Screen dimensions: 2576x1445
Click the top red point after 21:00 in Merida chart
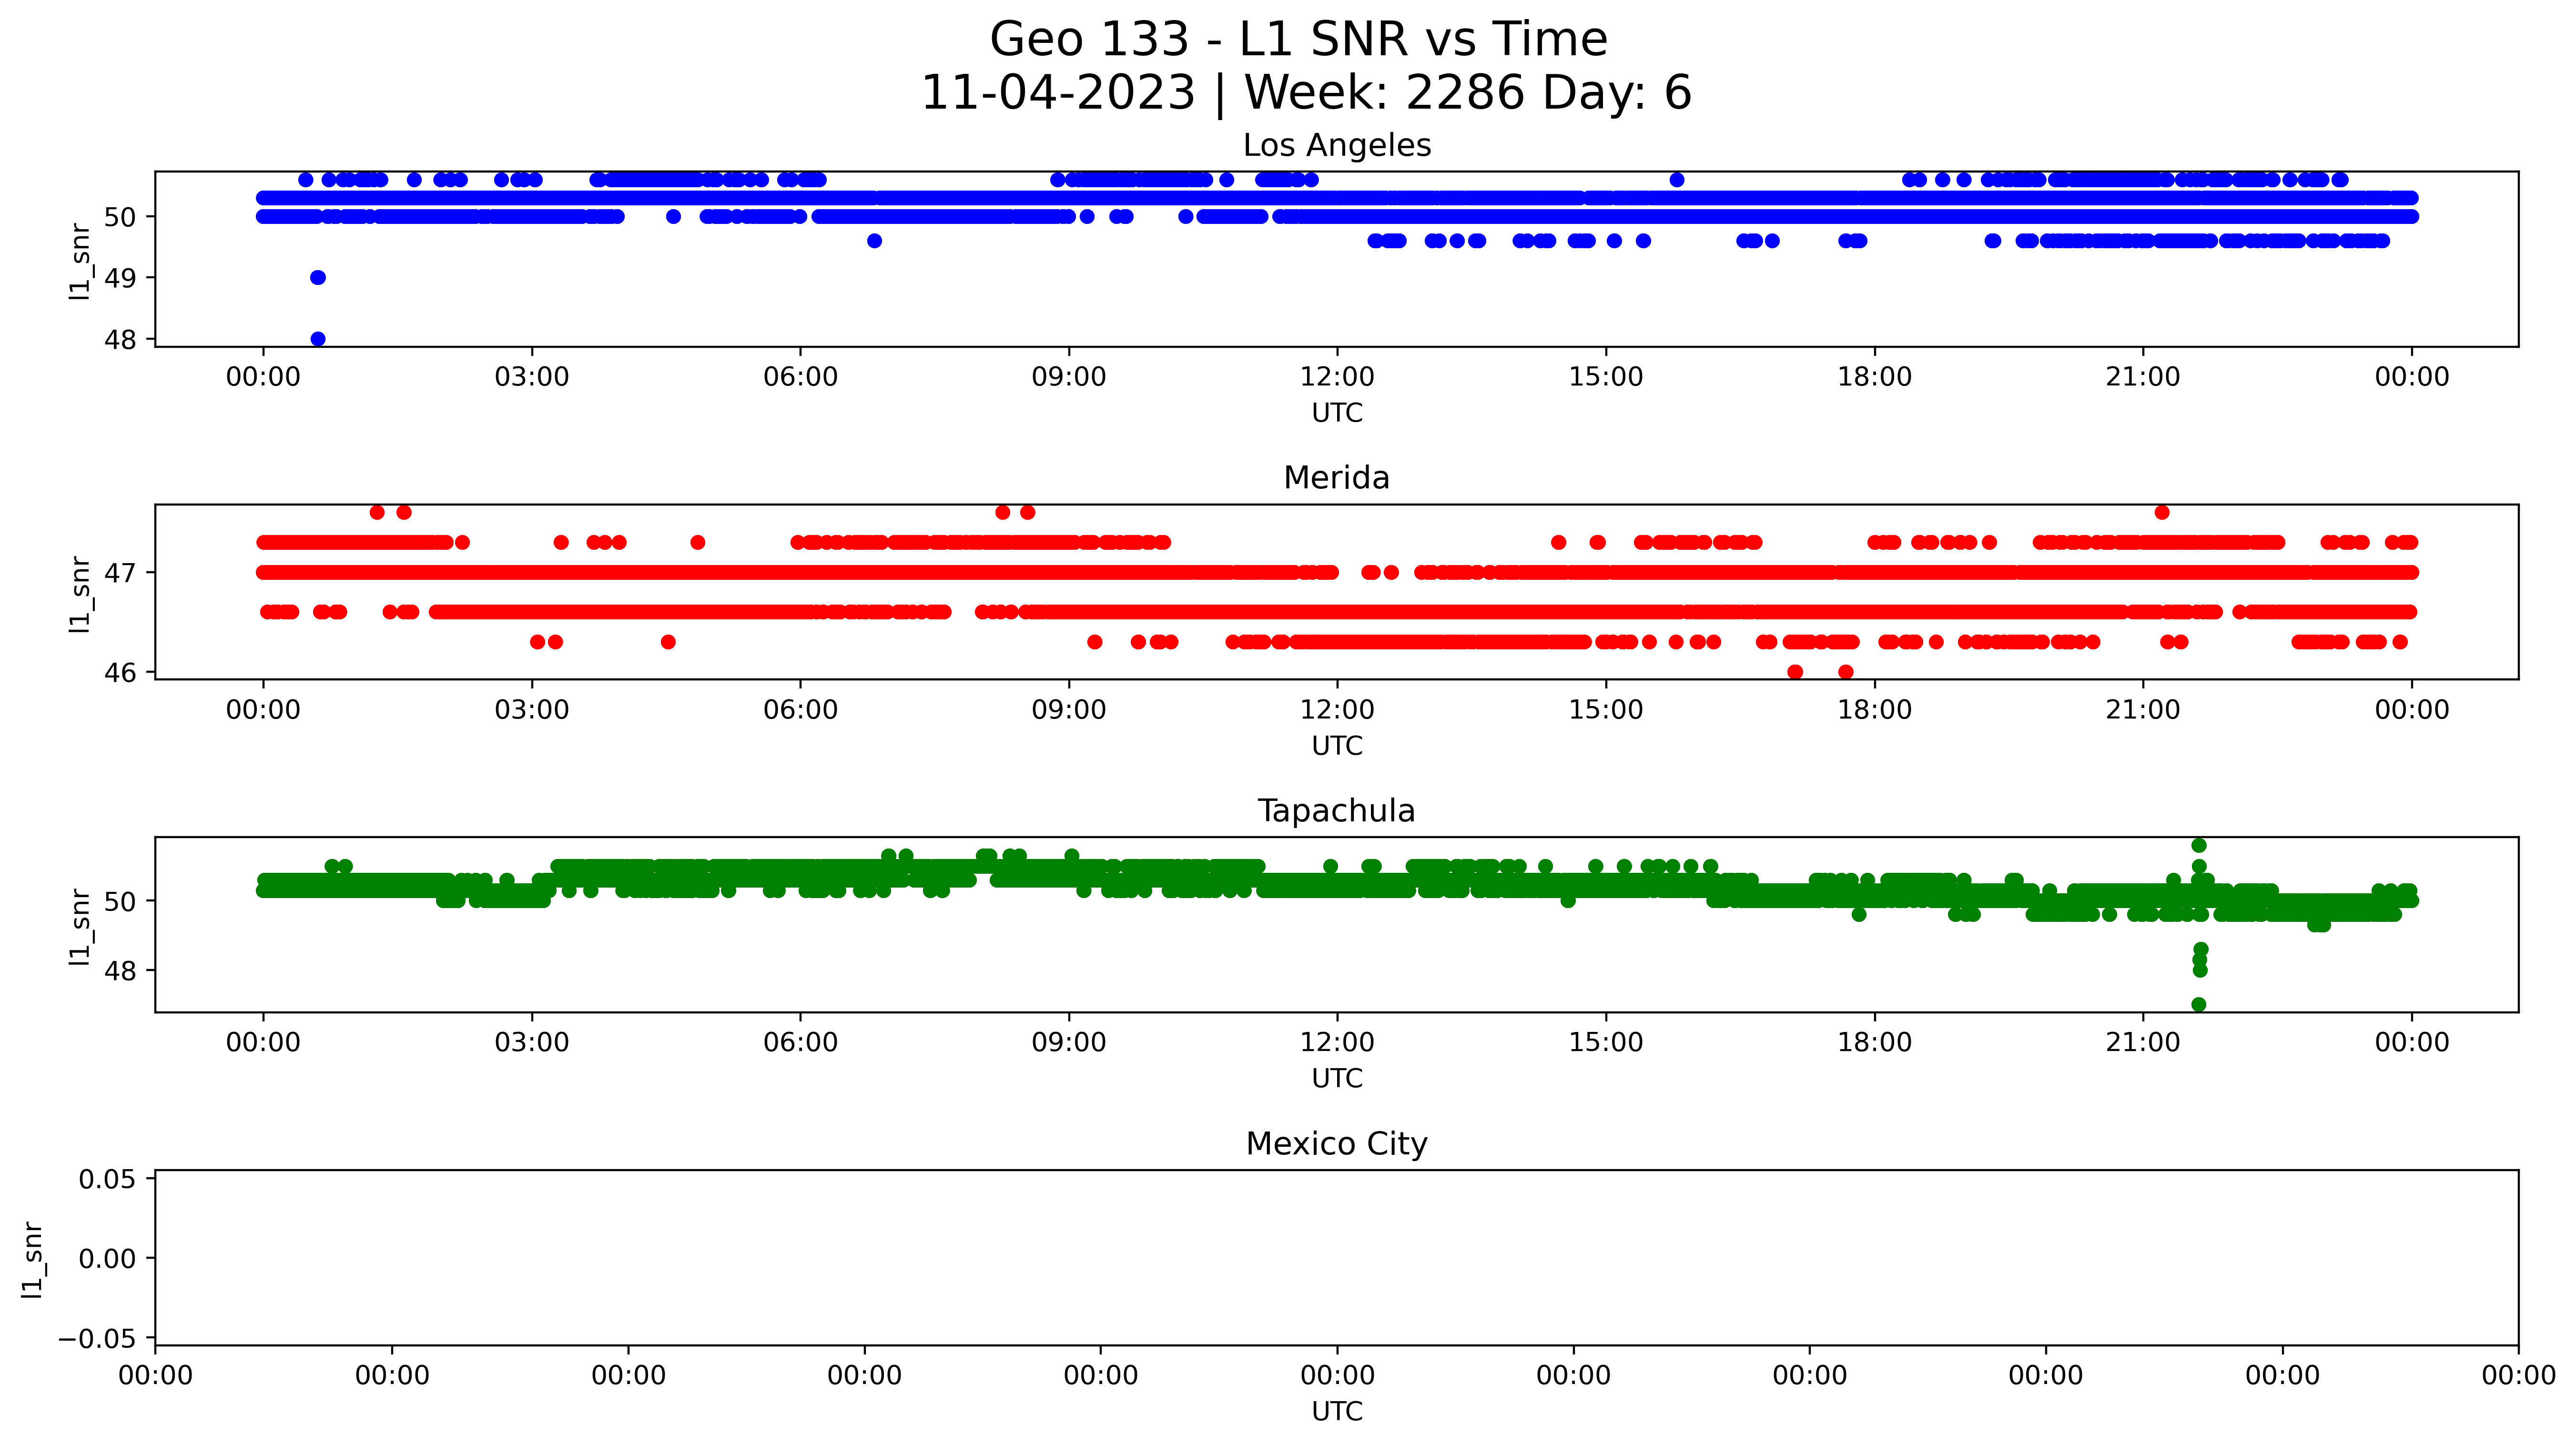pos(2162,512)
